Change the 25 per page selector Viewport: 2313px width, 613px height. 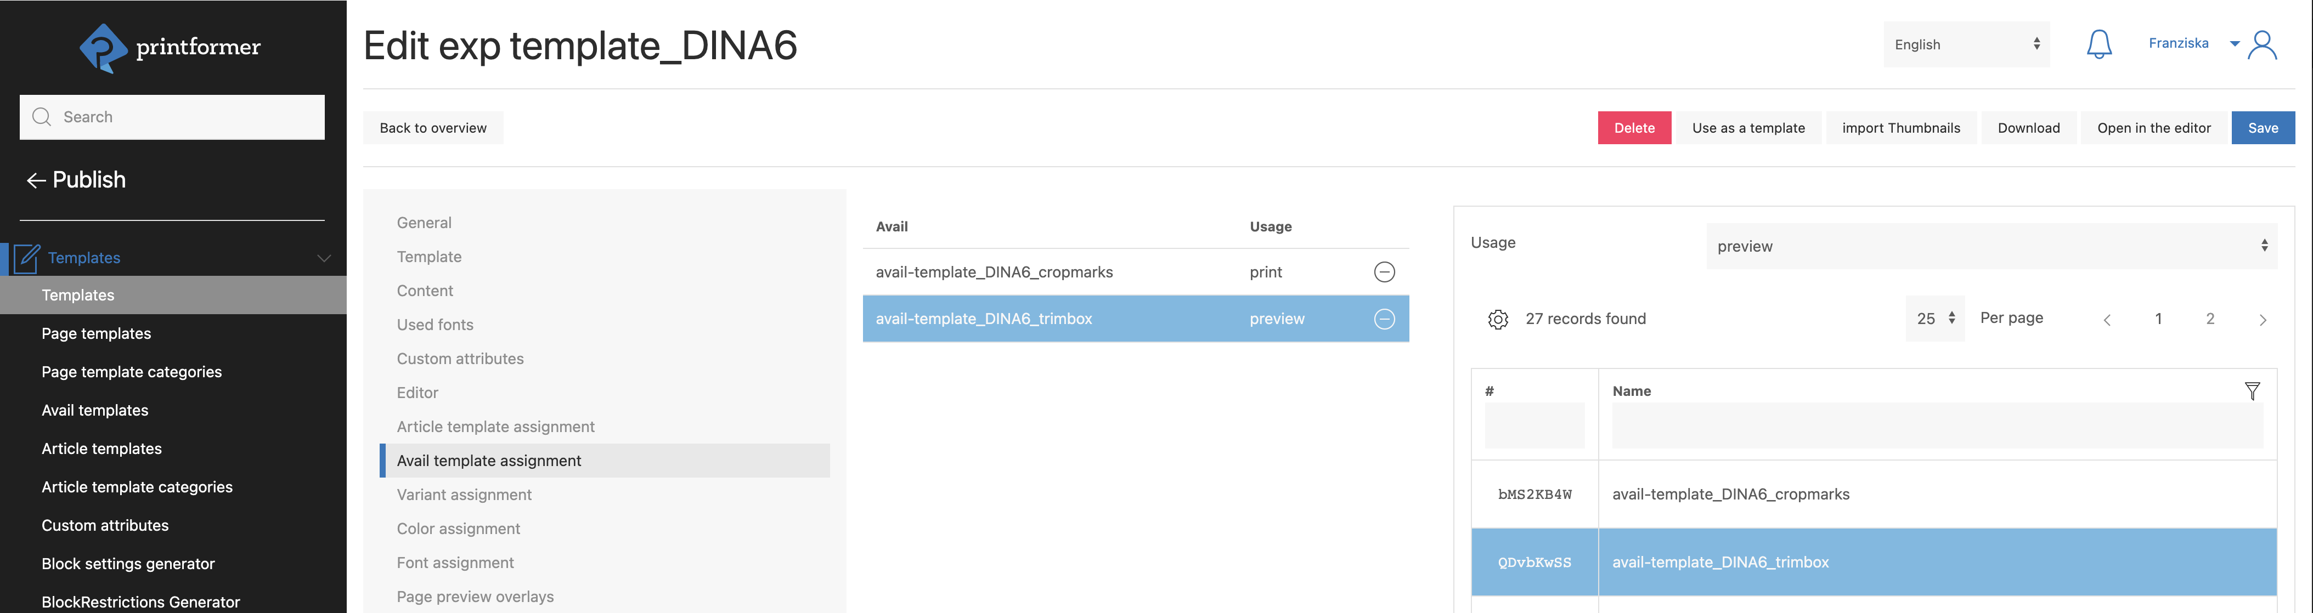(x=1934, y=319)
